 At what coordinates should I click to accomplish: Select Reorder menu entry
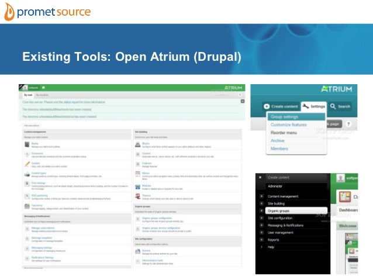pos(296,133)
